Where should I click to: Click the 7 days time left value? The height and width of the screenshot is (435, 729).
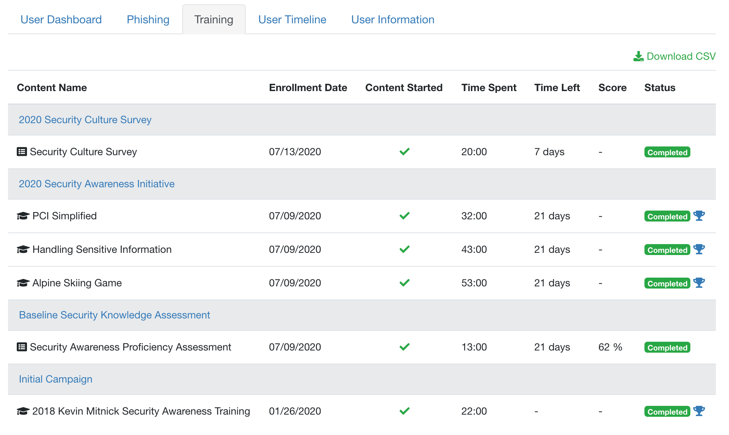pos(549,152)
